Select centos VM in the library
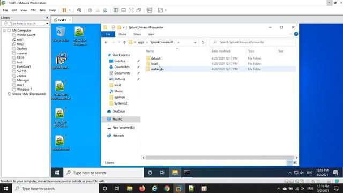343x193 pixels. (21, 76)
